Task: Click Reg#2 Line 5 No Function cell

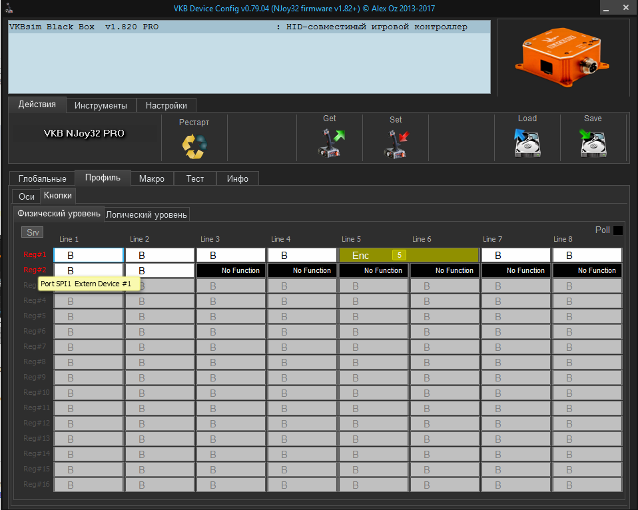Action: (x=374, y=270)
